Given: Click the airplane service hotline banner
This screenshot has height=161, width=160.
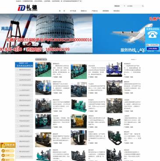Looking at the screenshot, I should pos(126,34).
